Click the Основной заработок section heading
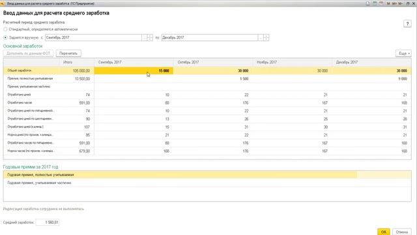This screenshot has height=235, width=417. [x=23, y=46]
